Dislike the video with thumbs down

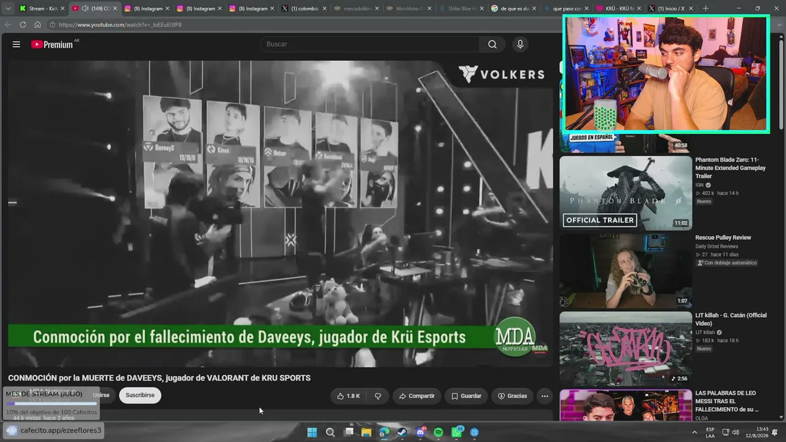(x=378, y=396)
